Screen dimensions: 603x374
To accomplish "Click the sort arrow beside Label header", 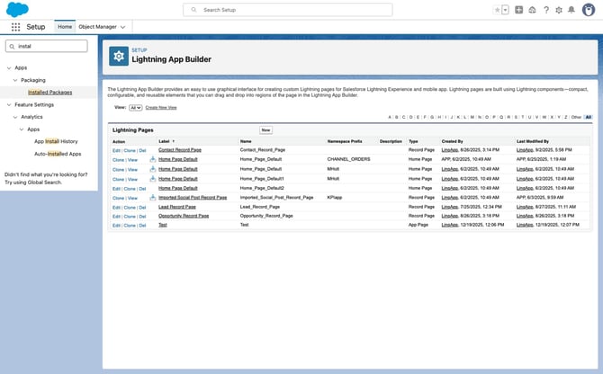I will pos(174,141).
